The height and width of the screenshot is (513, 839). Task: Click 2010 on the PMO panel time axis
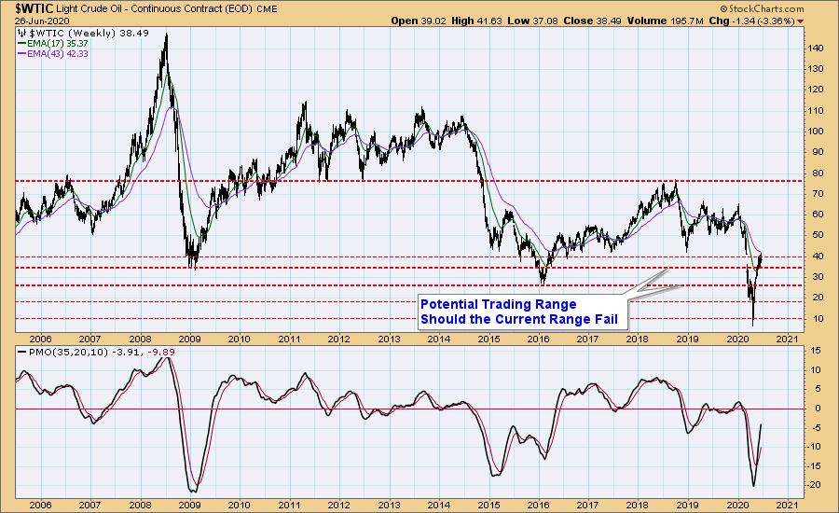pos(240,505)
